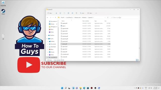Open the Windows Start button
The width and height of the screenshot is (161, 90).
[62, 88]
